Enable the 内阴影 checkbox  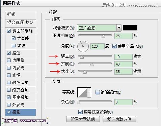pyautogui.click(x=9, y=60)
